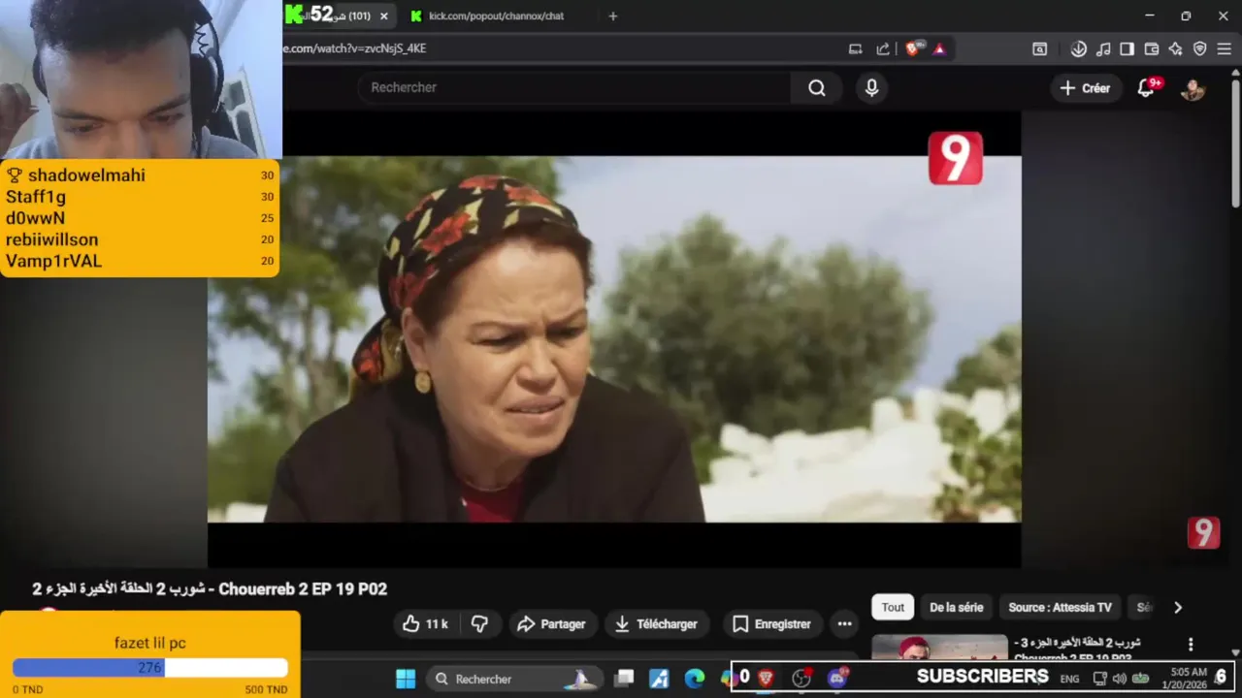Switch to the kick.com/popout/channox/chat tab

coord(496,16)
